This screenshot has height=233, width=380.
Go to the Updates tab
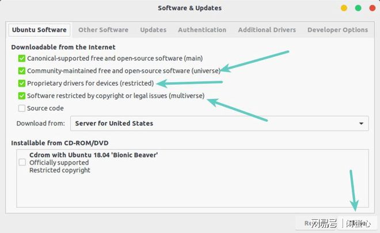153,30
